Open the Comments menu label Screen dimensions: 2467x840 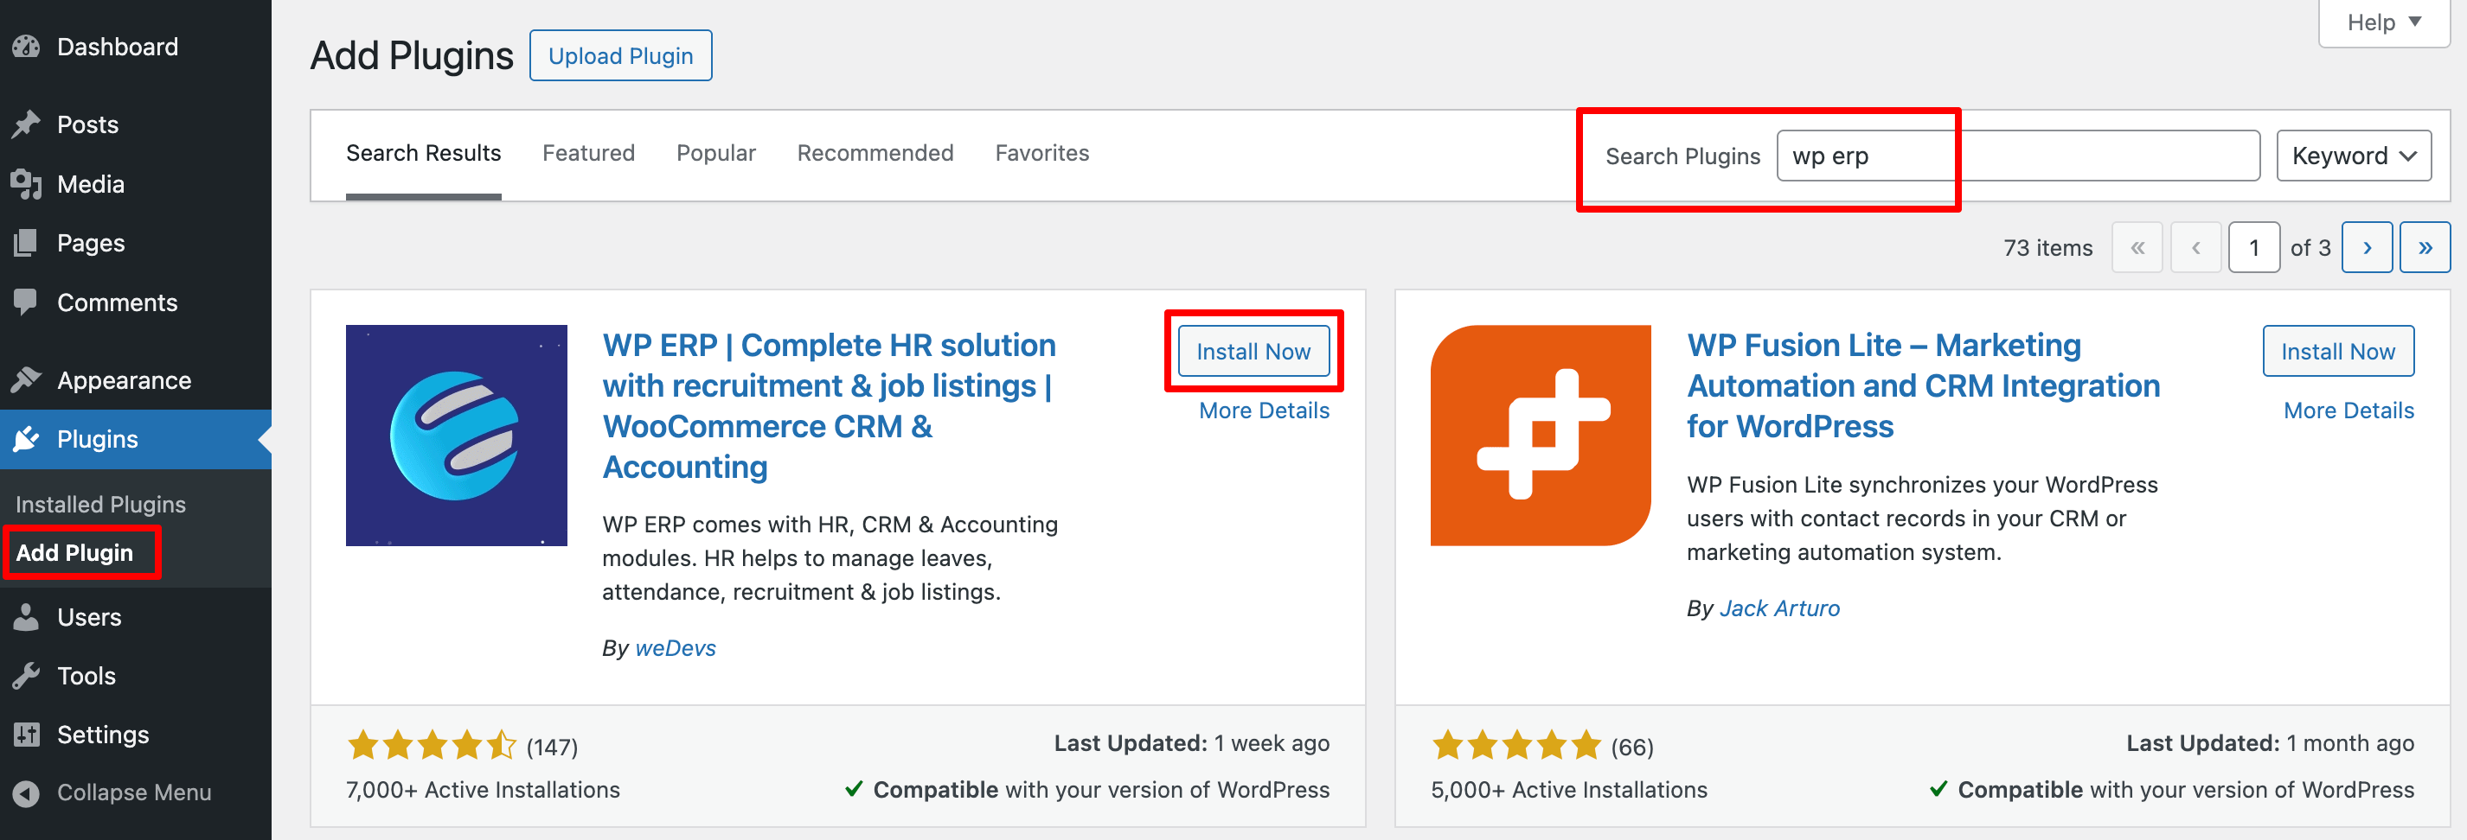tap(118, 302)
